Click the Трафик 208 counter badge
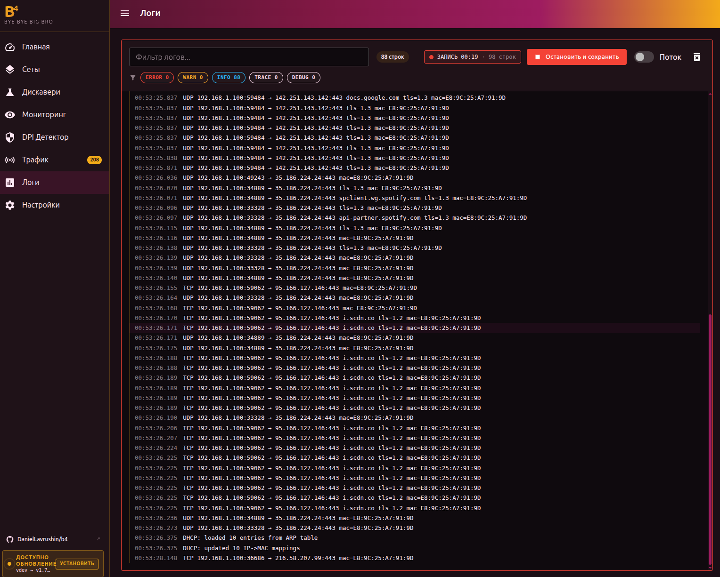This screenshot has height=577, width=720. point(95,160)
